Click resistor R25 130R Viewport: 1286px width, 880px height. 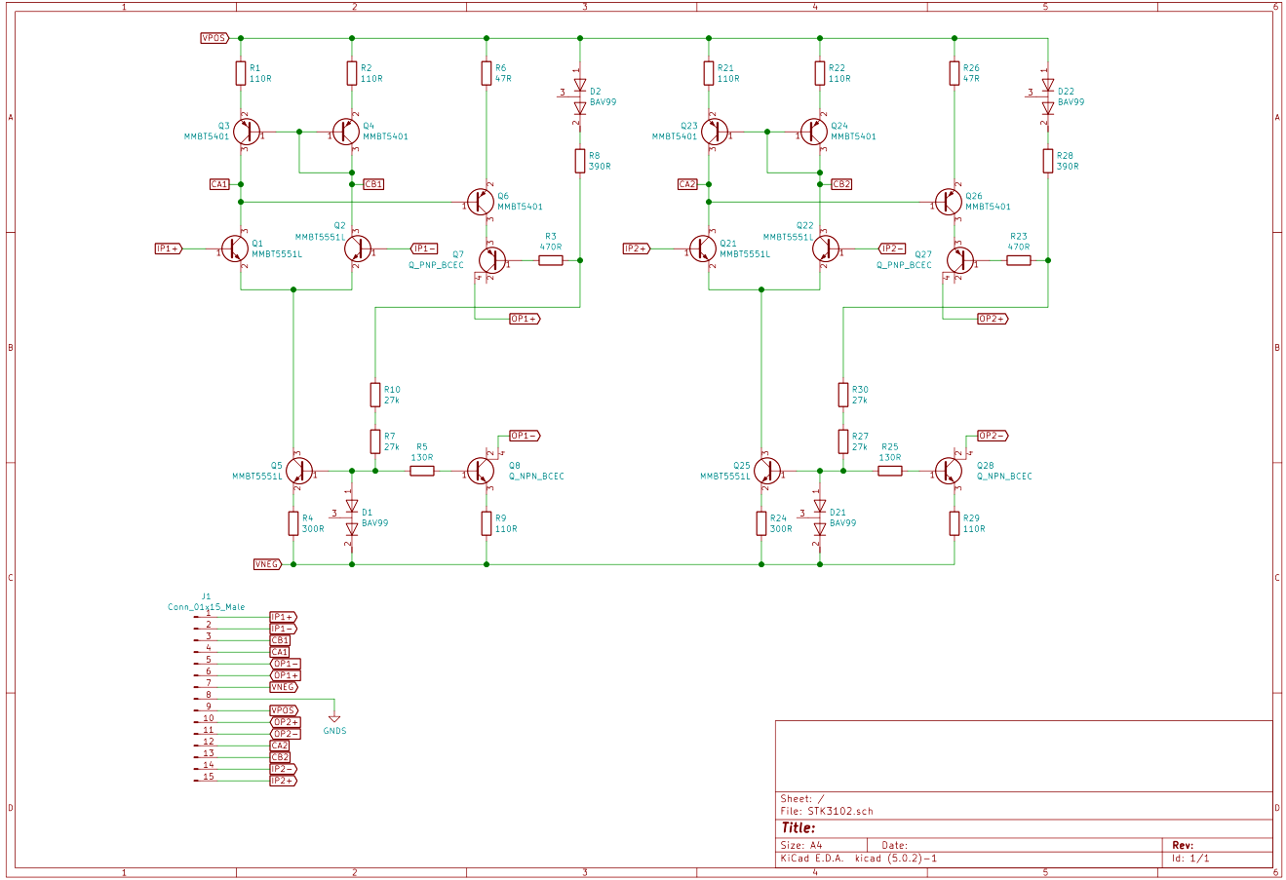pos(890,471)
